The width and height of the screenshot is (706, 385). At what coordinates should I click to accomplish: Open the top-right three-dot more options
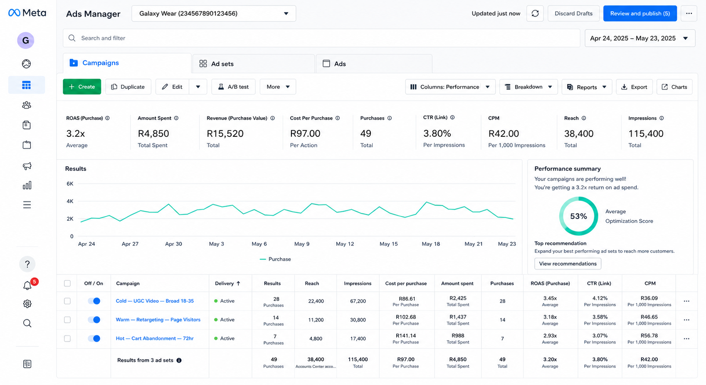click(x=689, y=14)
